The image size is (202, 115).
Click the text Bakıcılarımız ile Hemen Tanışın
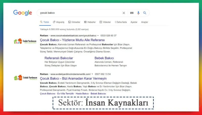[111, 65]
